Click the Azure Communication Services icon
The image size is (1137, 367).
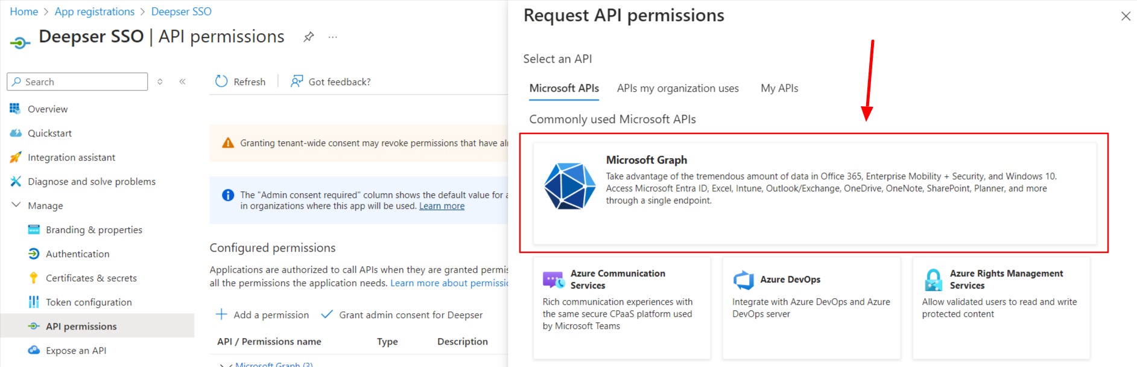[554, 279]
